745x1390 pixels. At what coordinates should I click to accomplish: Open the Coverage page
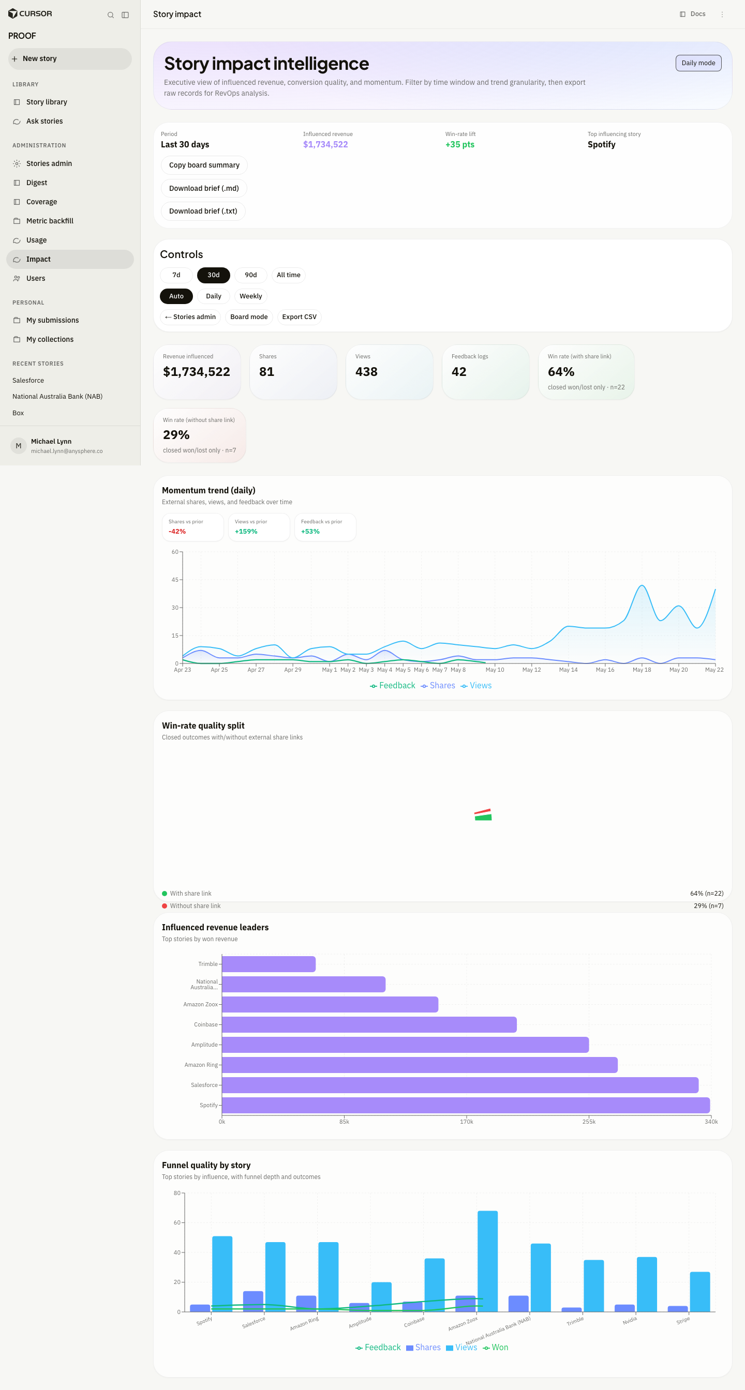click(70, 202)
